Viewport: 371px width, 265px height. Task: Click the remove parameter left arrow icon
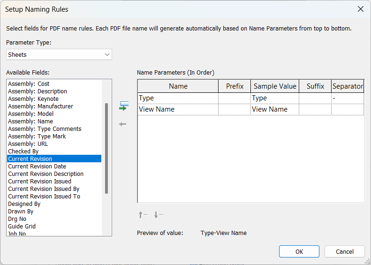pyautogui.click(x=122, y=124)
